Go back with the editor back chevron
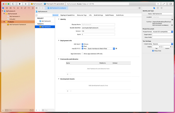The height and width of the screenshot is (113, 175). point(40,8)
